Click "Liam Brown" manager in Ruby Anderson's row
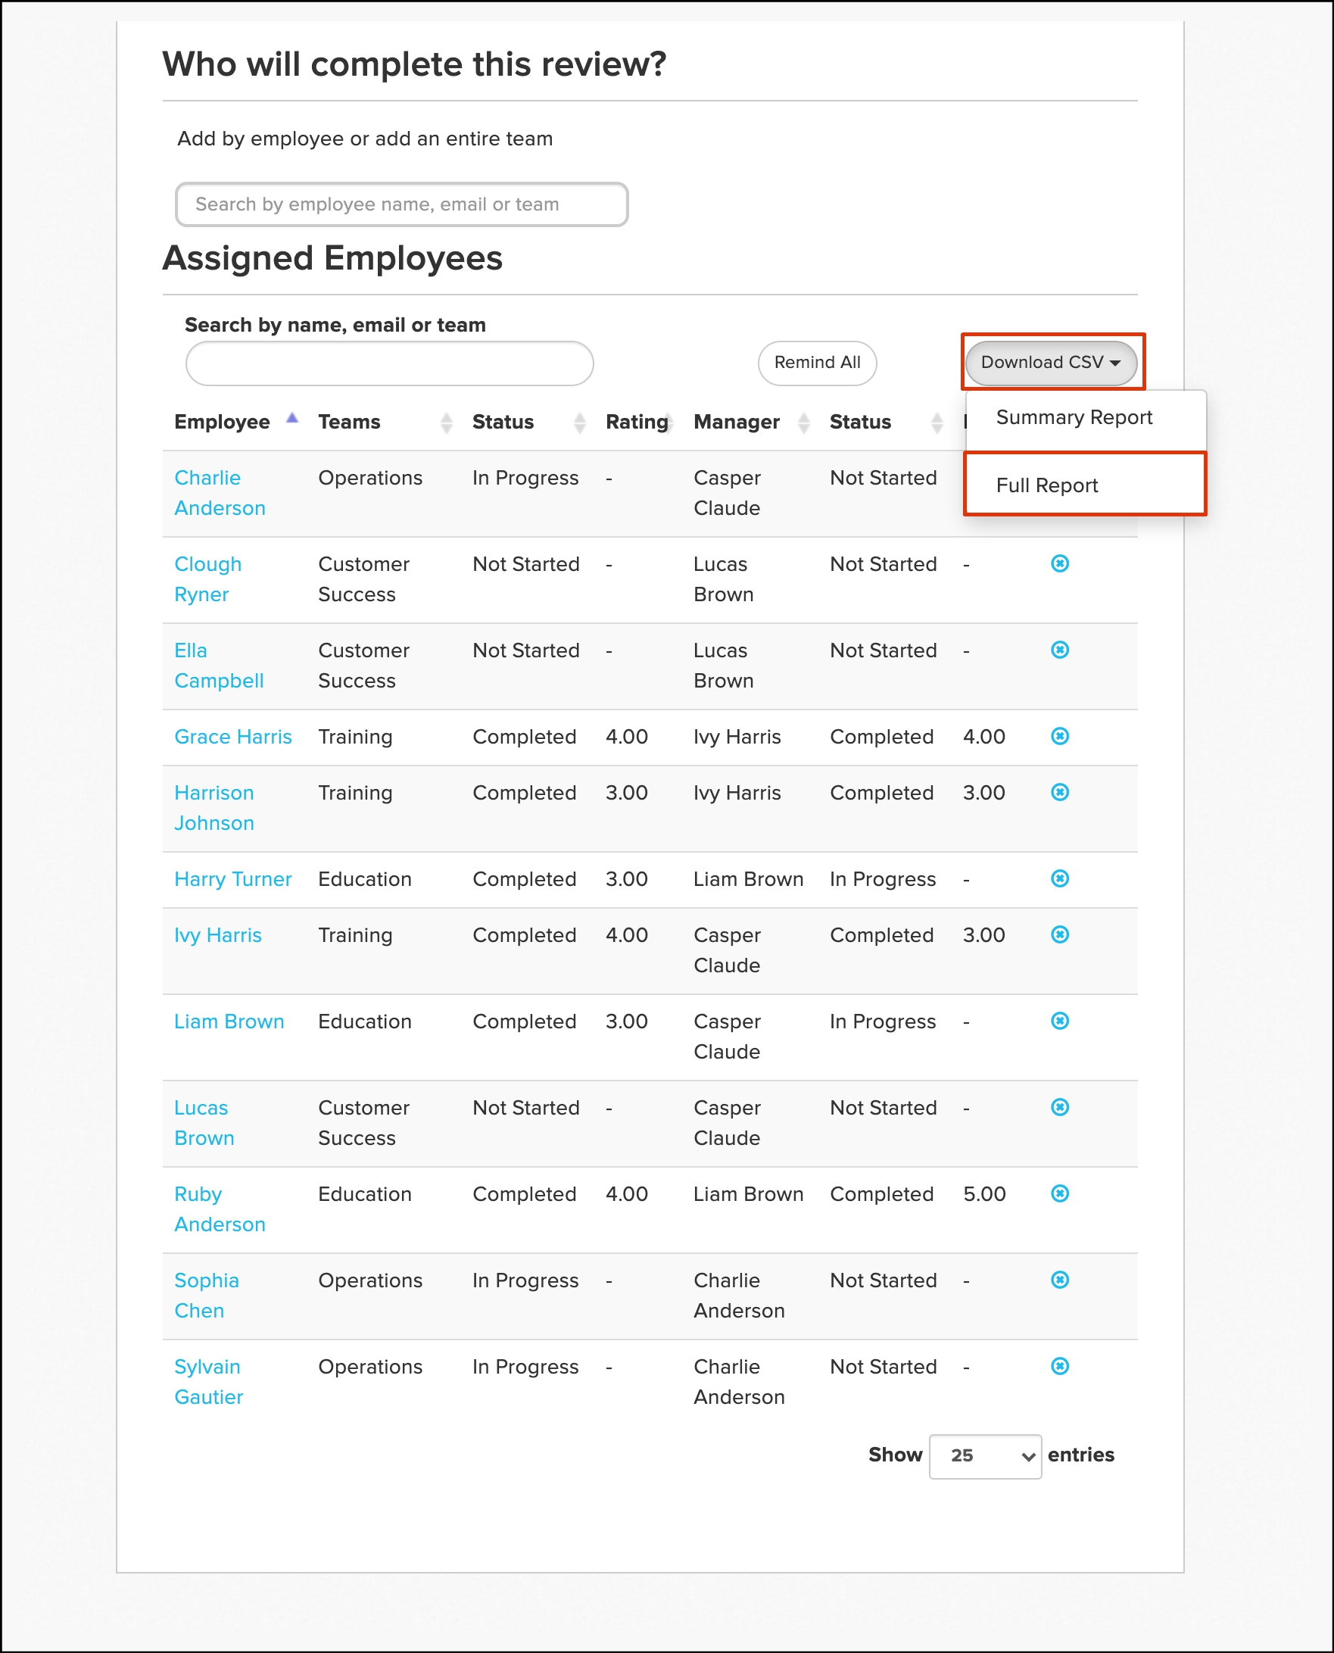 point(749,1193)
